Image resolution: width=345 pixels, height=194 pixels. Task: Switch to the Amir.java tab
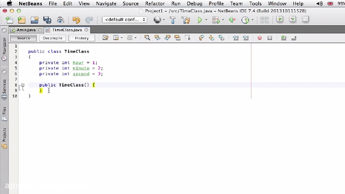(x=26, y=30)
